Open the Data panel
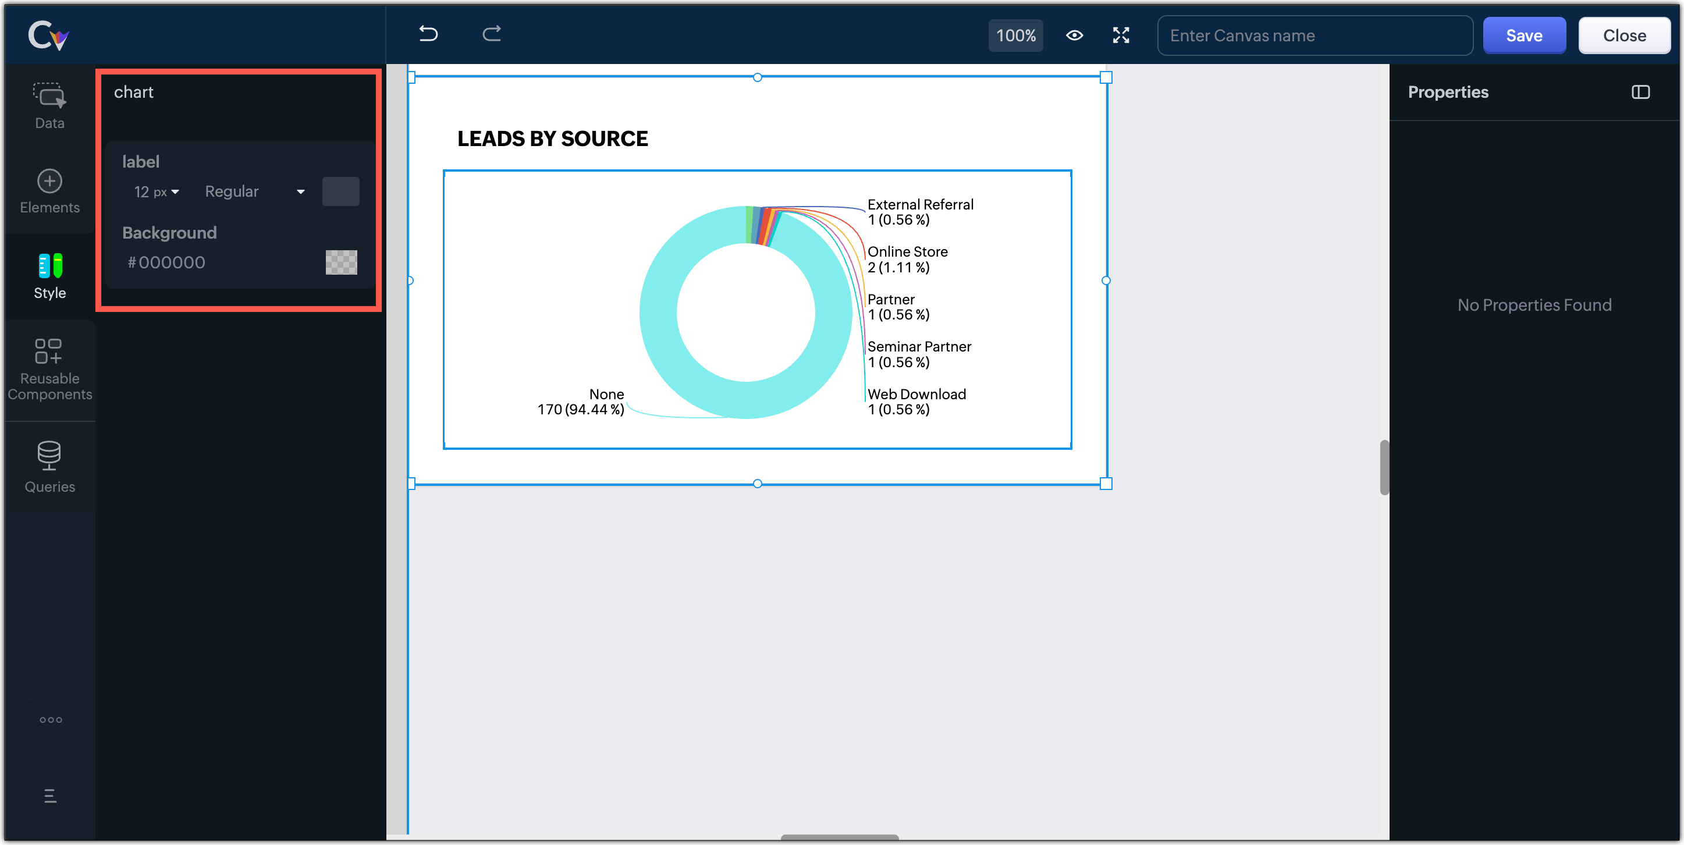Viewport: 1684px width, 845px height. tap(49, 106)
